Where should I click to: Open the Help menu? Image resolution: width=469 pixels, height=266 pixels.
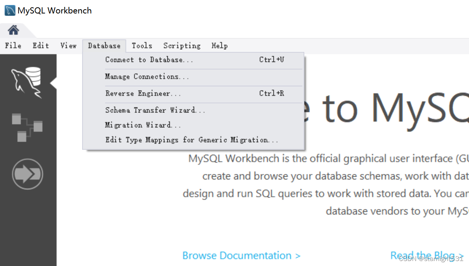219,45
